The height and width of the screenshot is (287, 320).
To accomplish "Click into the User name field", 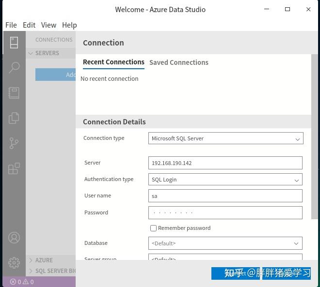I will click(x=225, y=196).
